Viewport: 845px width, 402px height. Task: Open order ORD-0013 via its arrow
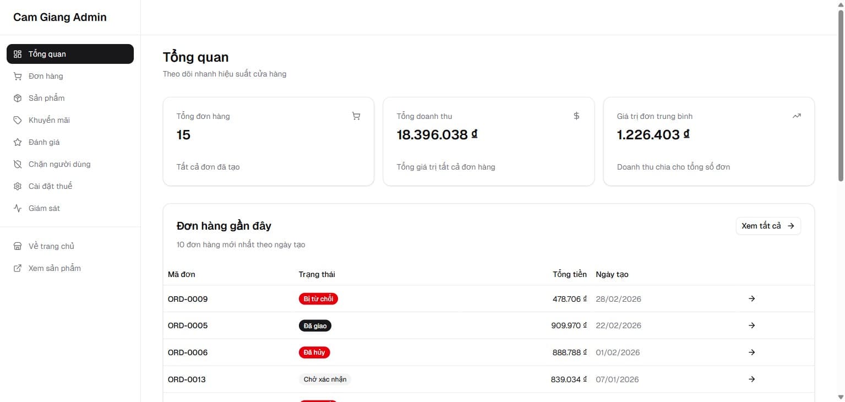point(751,379)
